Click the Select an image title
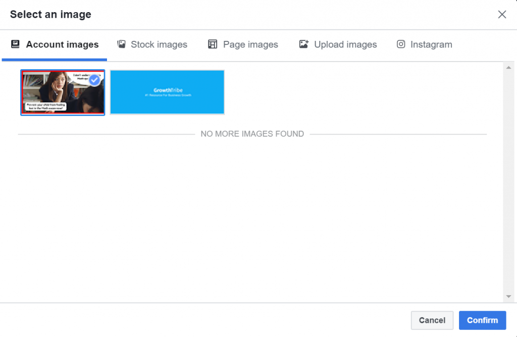 [x=50, y=15]
